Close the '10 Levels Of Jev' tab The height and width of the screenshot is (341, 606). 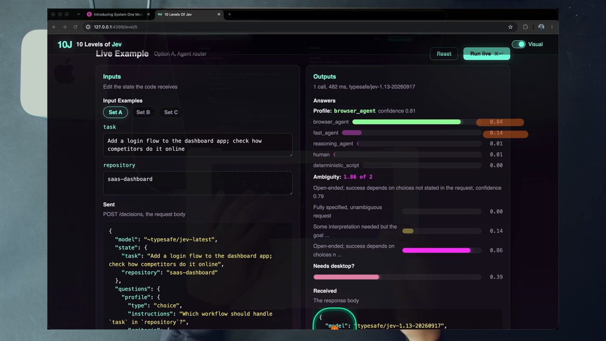tap(219, 14)
